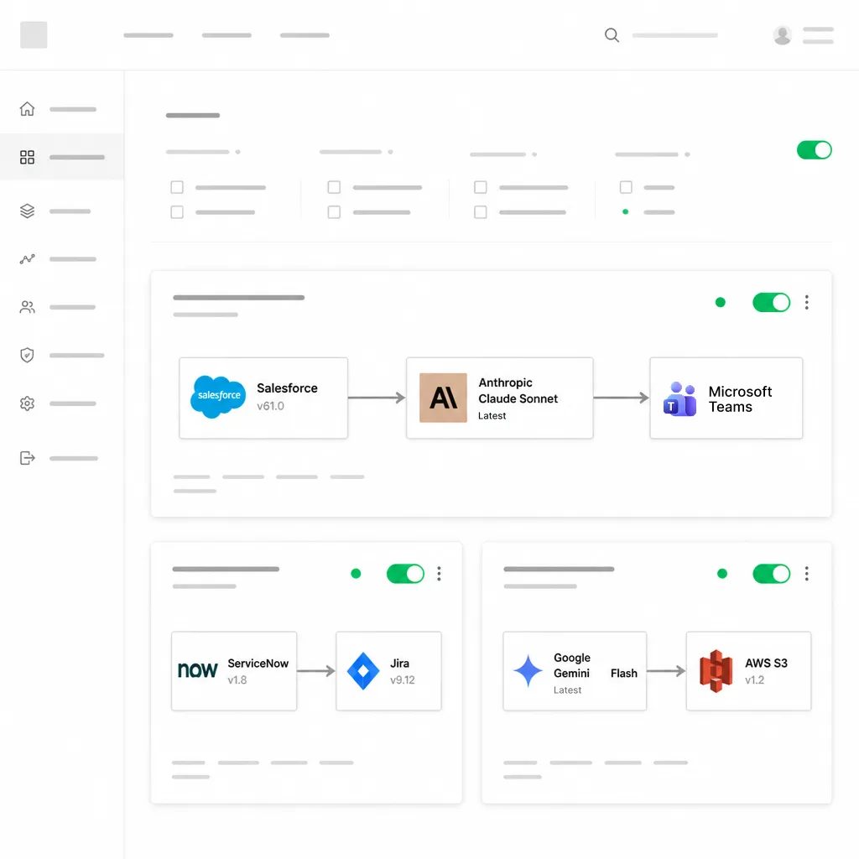Click the 'Latest' label under Claude Sonnet
Viewport: 859px width, 859px height.
492,416
